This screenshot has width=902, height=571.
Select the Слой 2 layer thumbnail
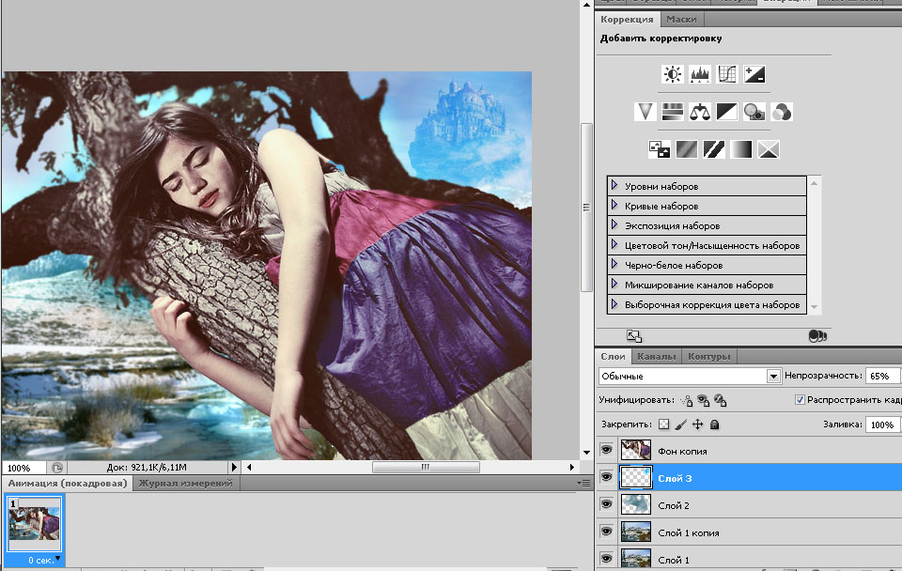tap(636, 504)
